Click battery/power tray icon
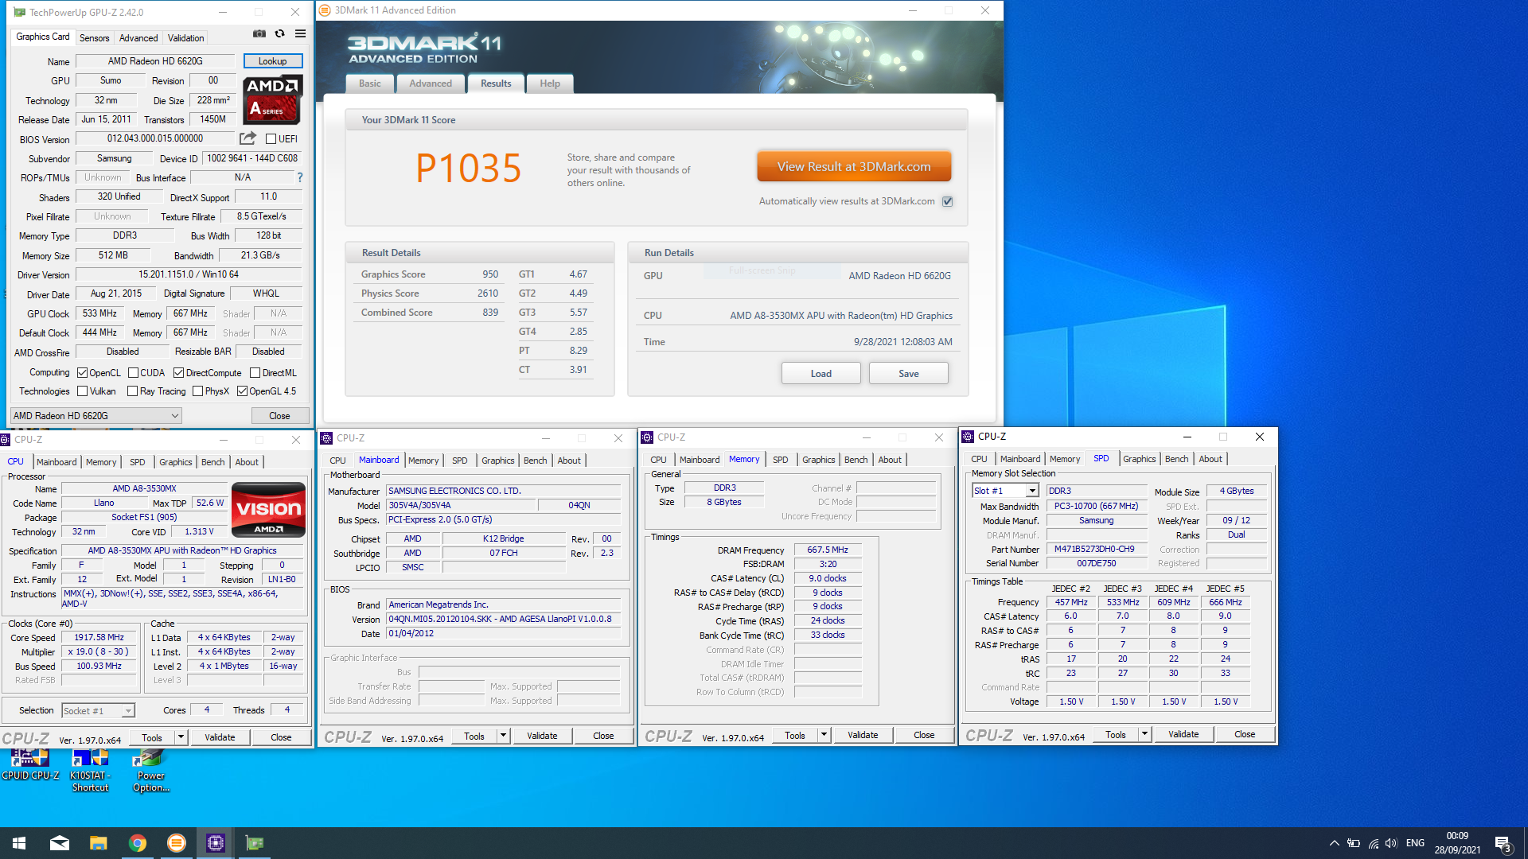Image resolution: width=1528 pixels, height=859 pixels. tap(1354, 843)
